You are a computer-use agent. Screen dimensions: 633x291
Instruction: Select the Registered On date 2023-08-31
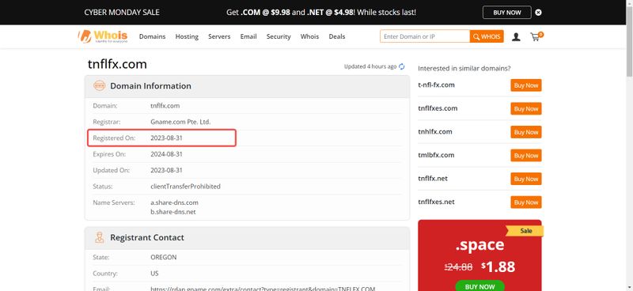tap(166, 138)
